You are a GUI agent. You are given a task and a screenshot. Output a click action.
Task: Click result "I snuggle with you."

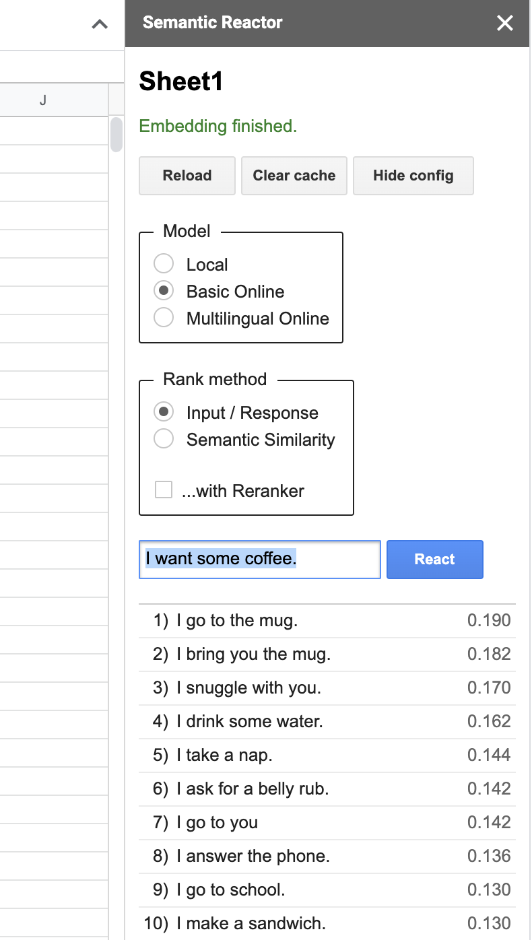click(248, 687)
